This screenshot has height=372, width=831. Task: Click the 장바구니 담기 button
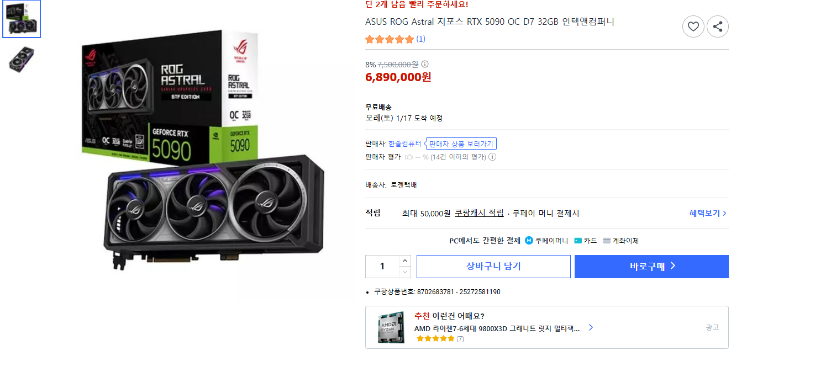tap(493, 266)
